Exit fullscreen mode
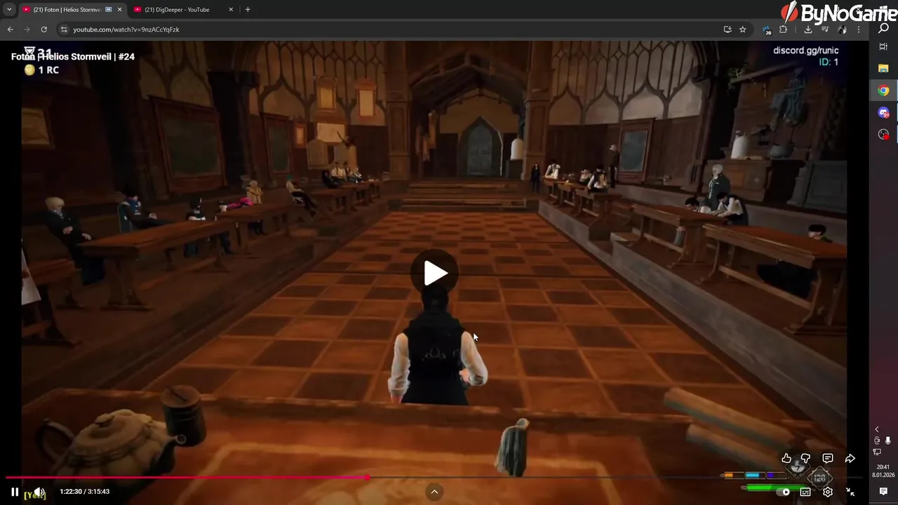 pyautogui.click(x=850, y=492)
